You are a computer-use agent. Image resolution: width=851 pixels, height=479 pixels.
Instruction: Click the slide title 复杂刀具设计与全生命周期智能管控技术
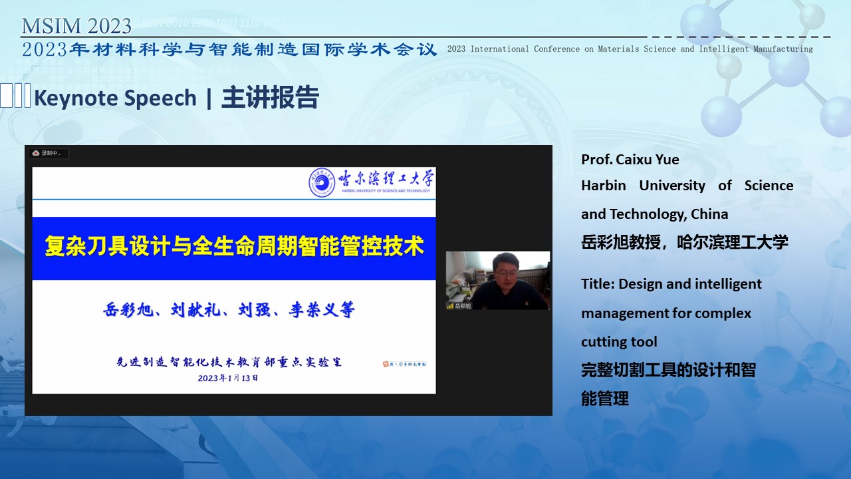(234, 247)
